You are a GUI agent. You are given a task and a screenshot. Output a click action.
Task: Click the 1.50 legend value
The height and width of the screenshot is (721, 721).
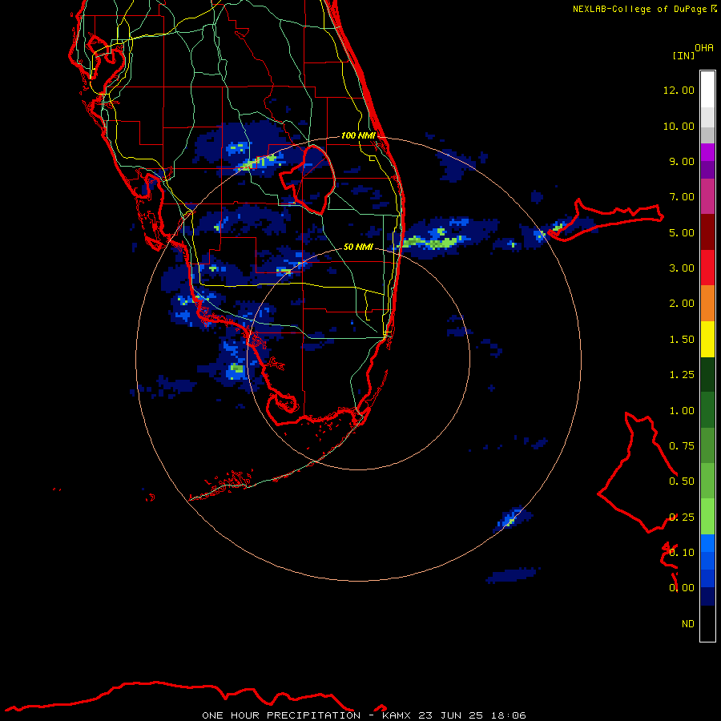682,340
